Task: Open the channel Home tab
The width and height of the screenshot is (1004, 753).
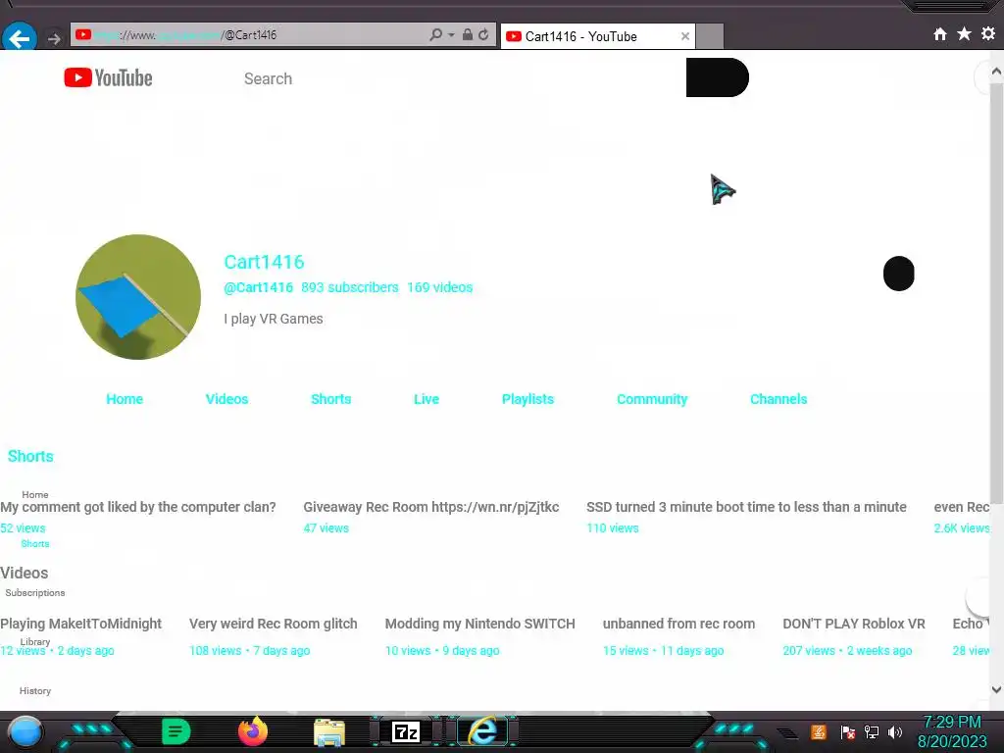Action: click(x=125, y=399)
